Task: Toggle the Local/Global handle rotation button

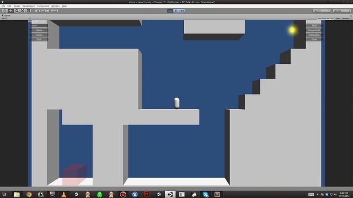Action: 53,11
